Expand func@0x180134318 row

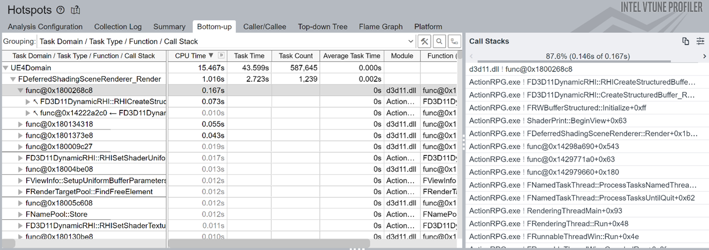click(20, 125)
